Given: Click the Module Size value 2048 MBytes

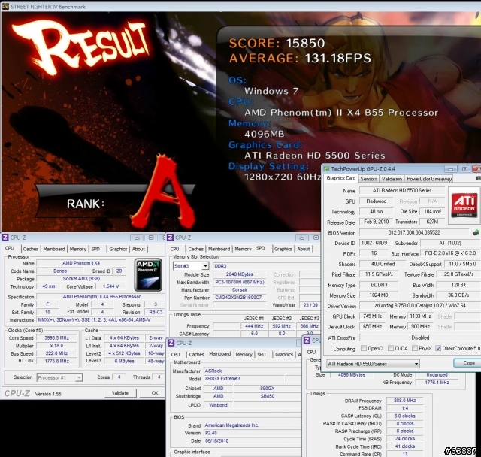Looking at the screenshot, I should click(240, 274).
